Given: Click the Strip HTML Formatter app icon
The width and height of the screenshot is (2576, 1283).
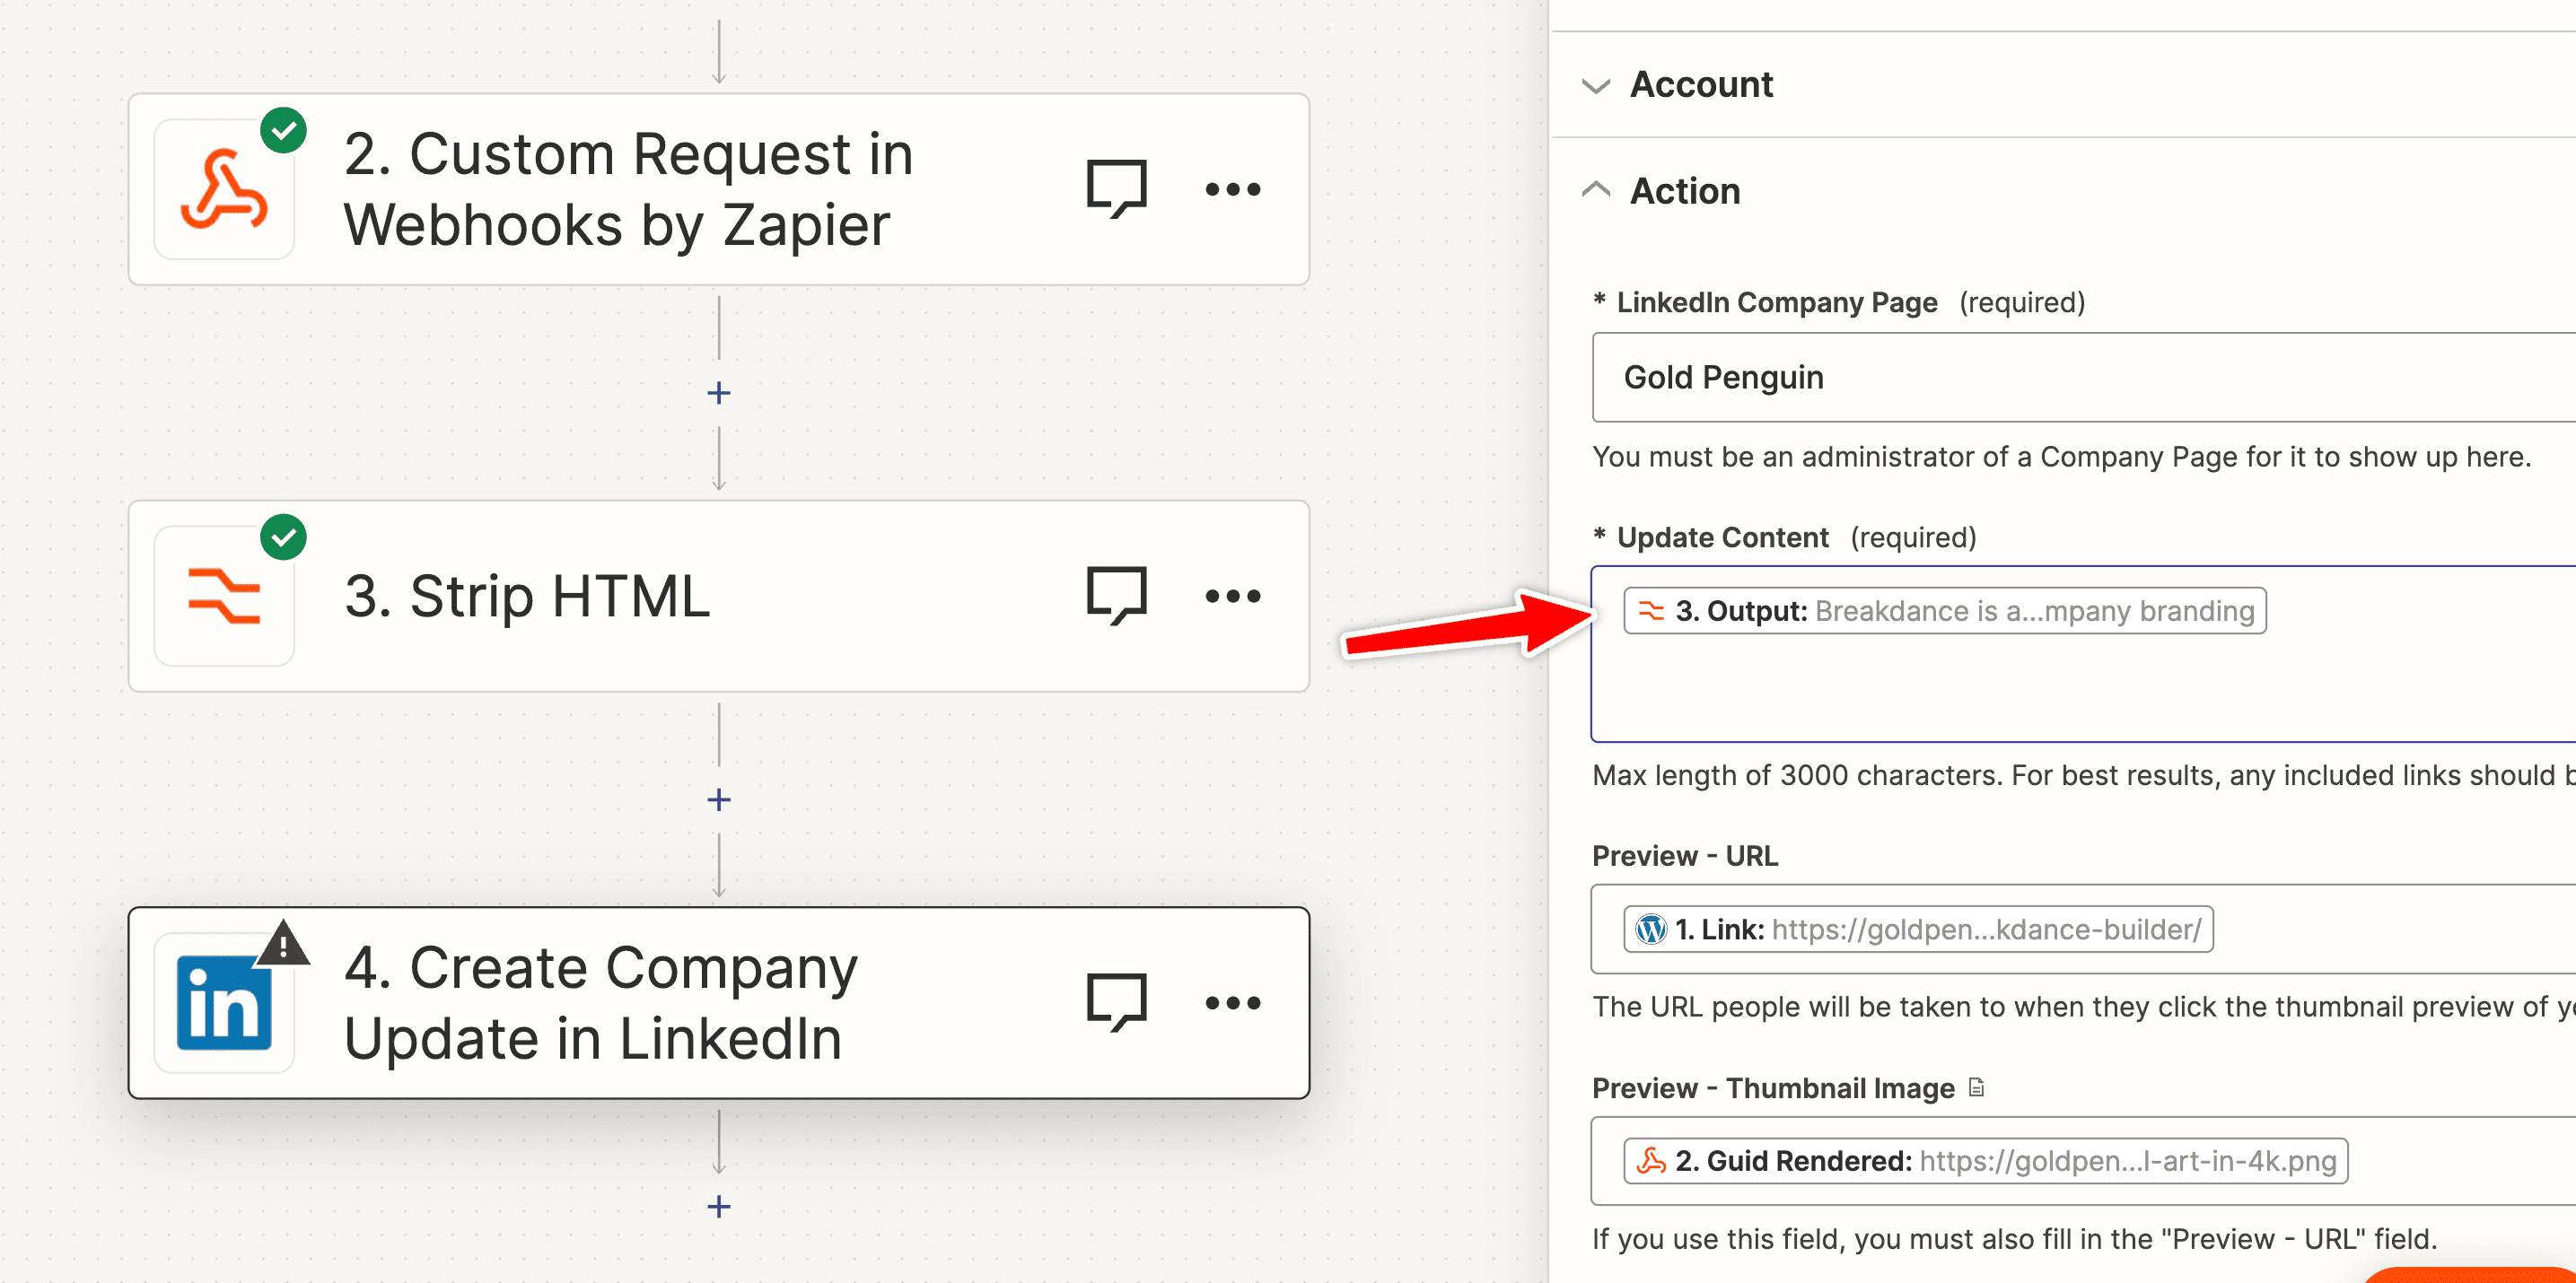Looking at the screenshot, I should [224, 597].
